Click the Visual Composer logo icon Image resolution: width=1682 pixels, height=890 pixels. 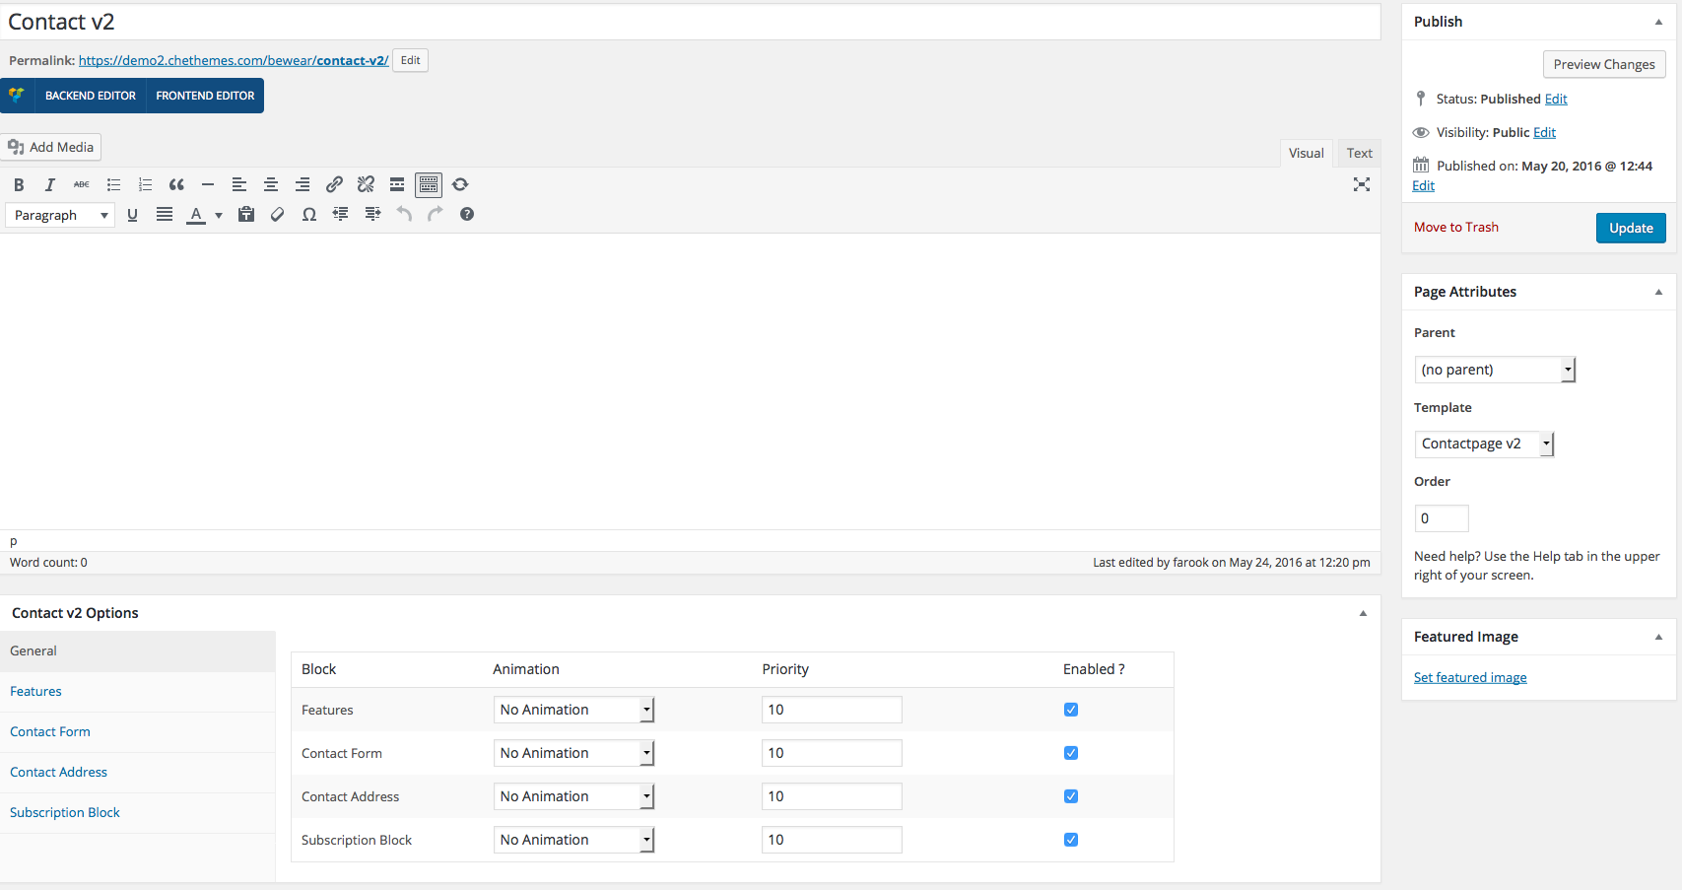[x=17, y=96]
